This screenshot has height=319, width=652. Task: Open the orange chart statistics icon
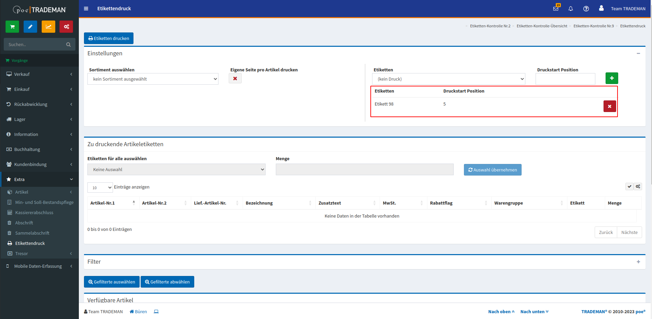48,27
